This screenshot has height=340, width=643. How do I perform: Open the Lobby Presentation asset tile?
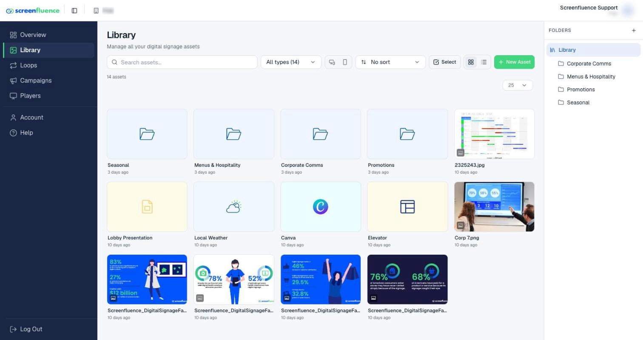(147, 207)
